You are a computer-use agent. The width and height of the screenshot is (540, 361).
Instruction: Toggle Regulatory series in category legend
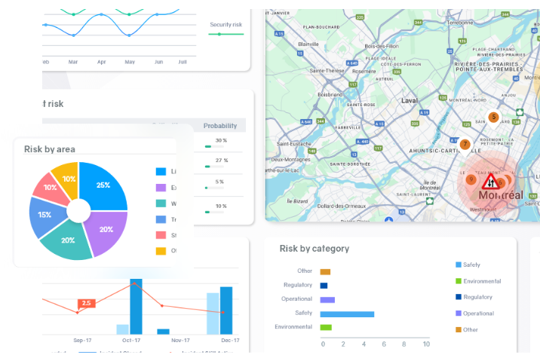[477, 297]
